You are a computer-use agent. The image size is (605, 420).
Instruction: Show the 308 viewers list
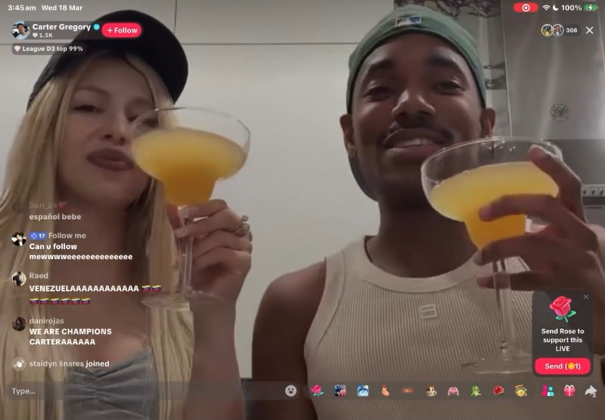(x=561, y=30)
